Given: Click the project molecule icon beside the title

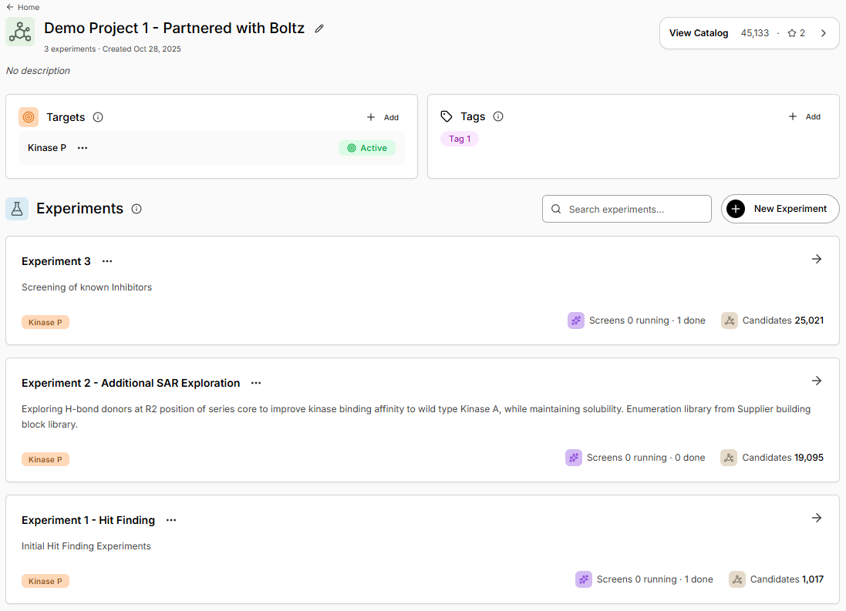Looking at the screenshot, I should (20, 32).
